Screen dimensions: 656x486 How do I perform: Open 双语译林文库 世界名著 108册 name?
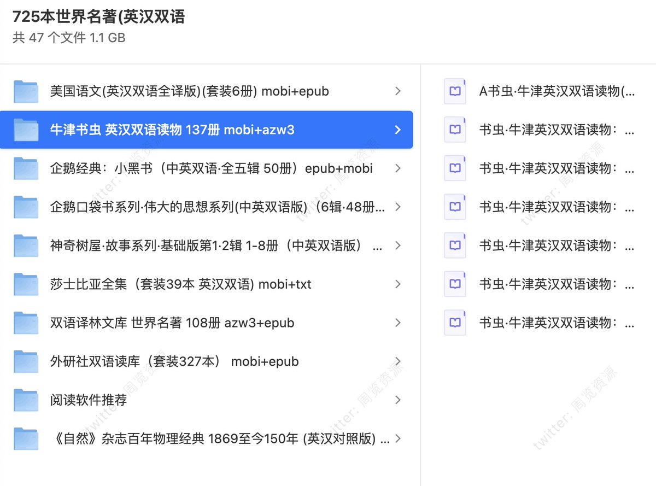(172, 323)
